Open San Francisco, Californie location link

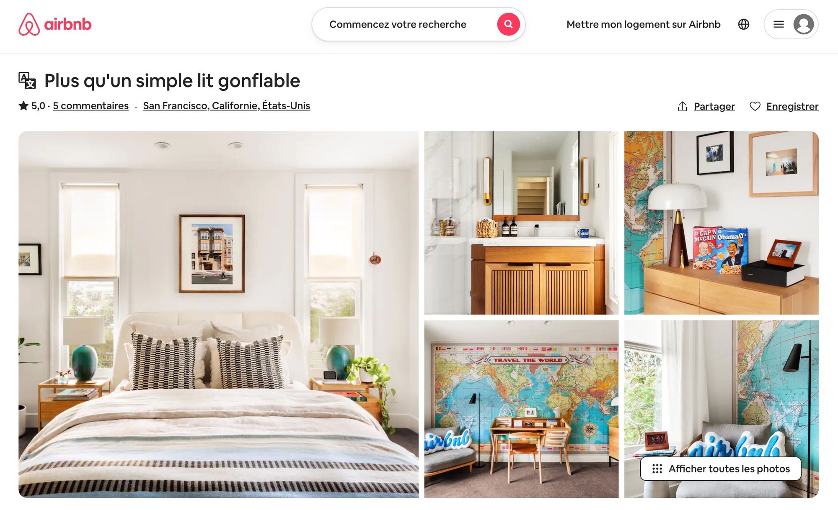tap(227, 106)
